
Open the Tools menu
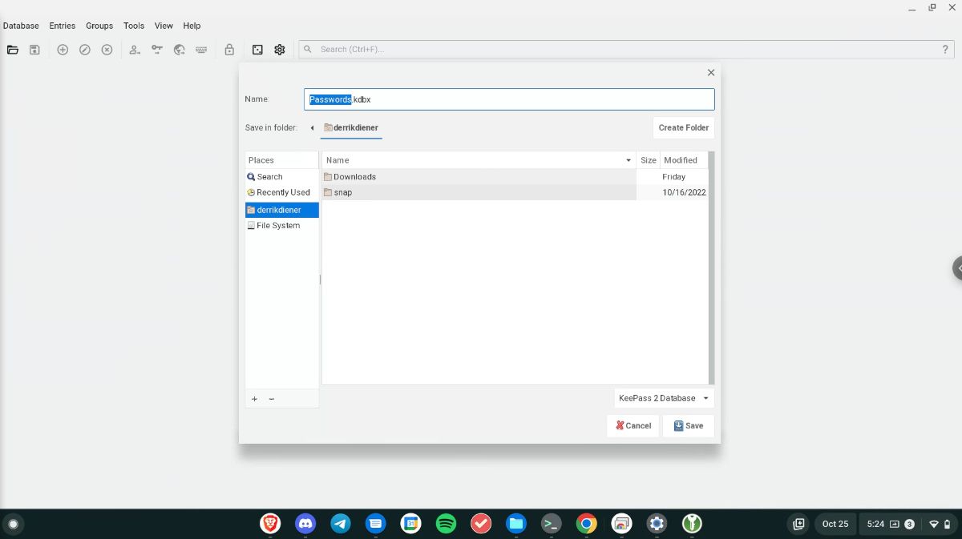click(133, 25)
